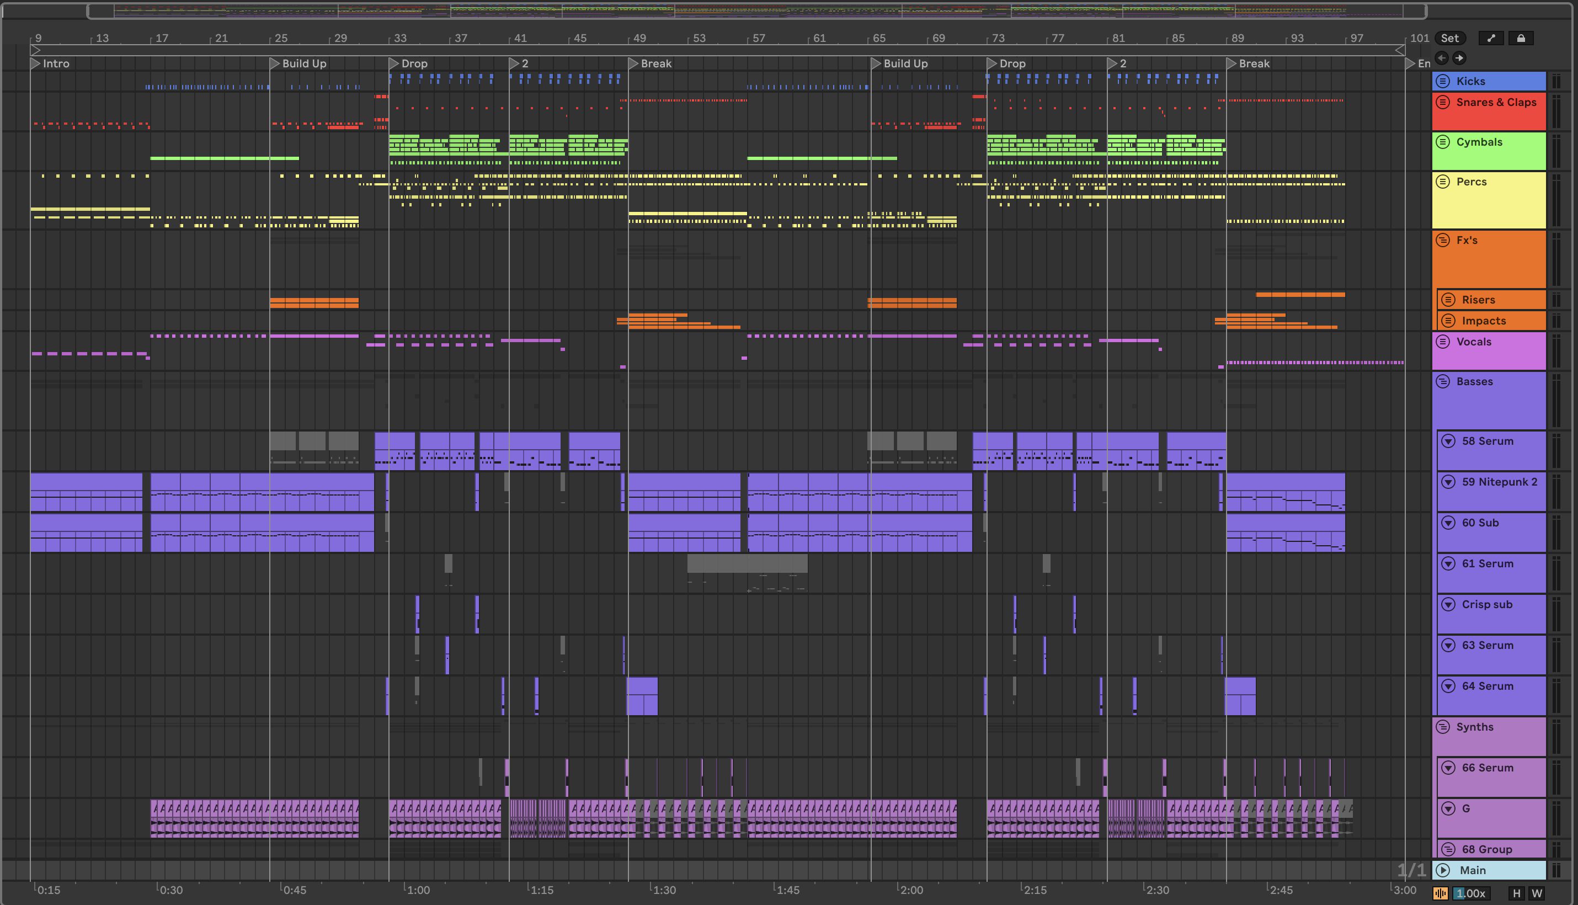Click the Main track play icon
The width and height of the screenshot is (1578, 905).
(1443, 870)
